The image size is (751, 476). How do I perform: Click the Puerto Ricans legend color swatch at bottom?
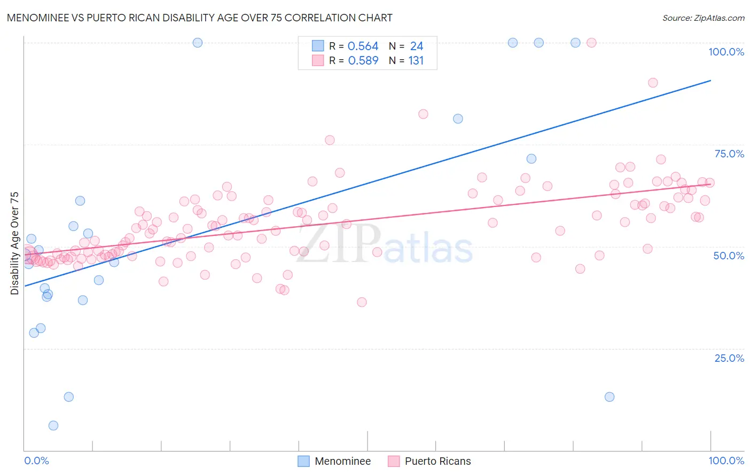click(394, 461)
